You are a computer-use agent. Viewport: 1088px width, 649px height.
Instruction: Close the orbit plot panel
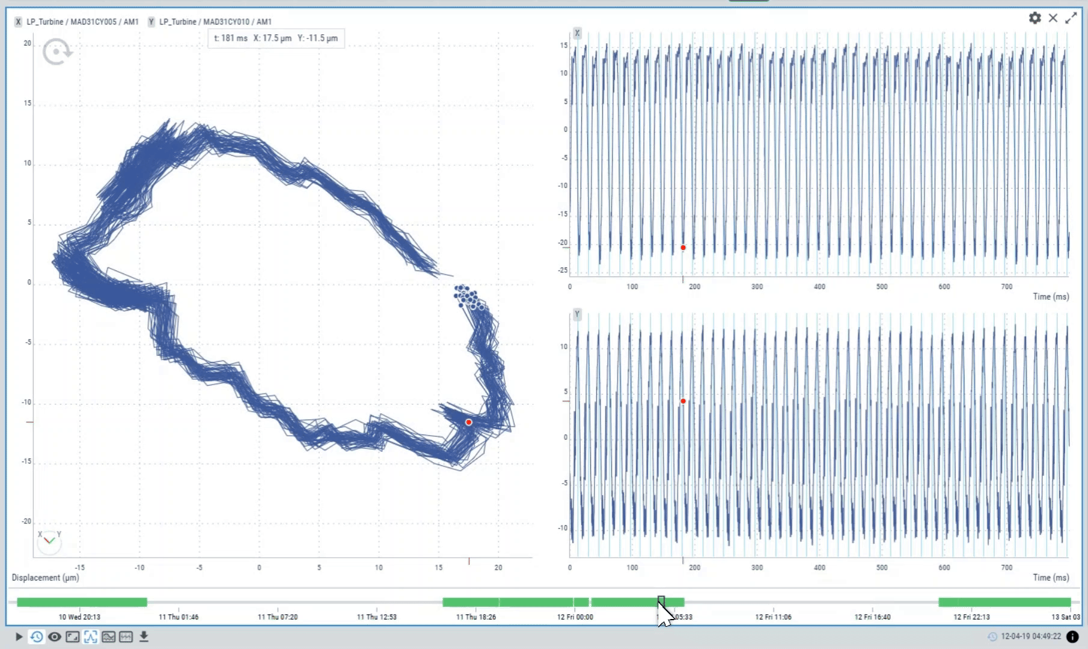[1053, 18]
